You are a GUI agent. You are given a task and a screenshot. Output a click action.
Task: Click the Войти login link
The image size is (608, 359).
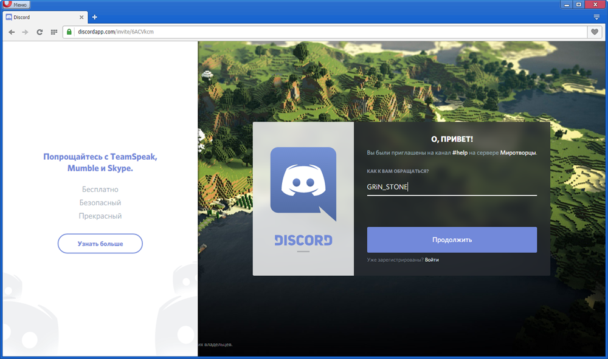[x=432, y=260]
